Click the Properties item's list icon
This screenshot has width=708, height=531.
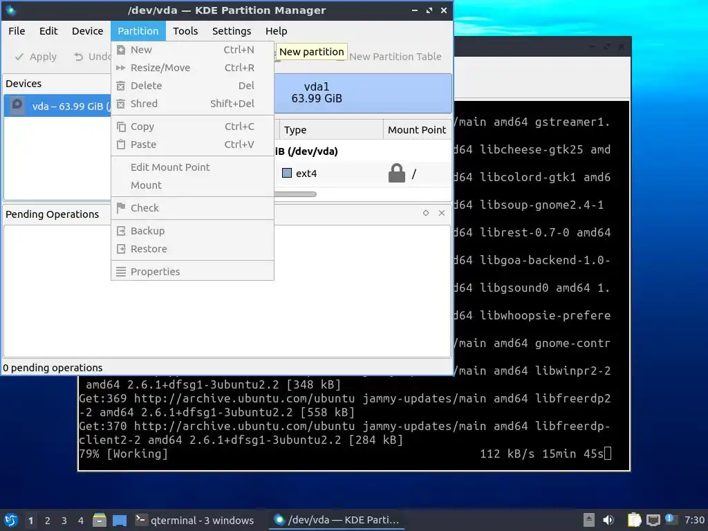point(121,271)
